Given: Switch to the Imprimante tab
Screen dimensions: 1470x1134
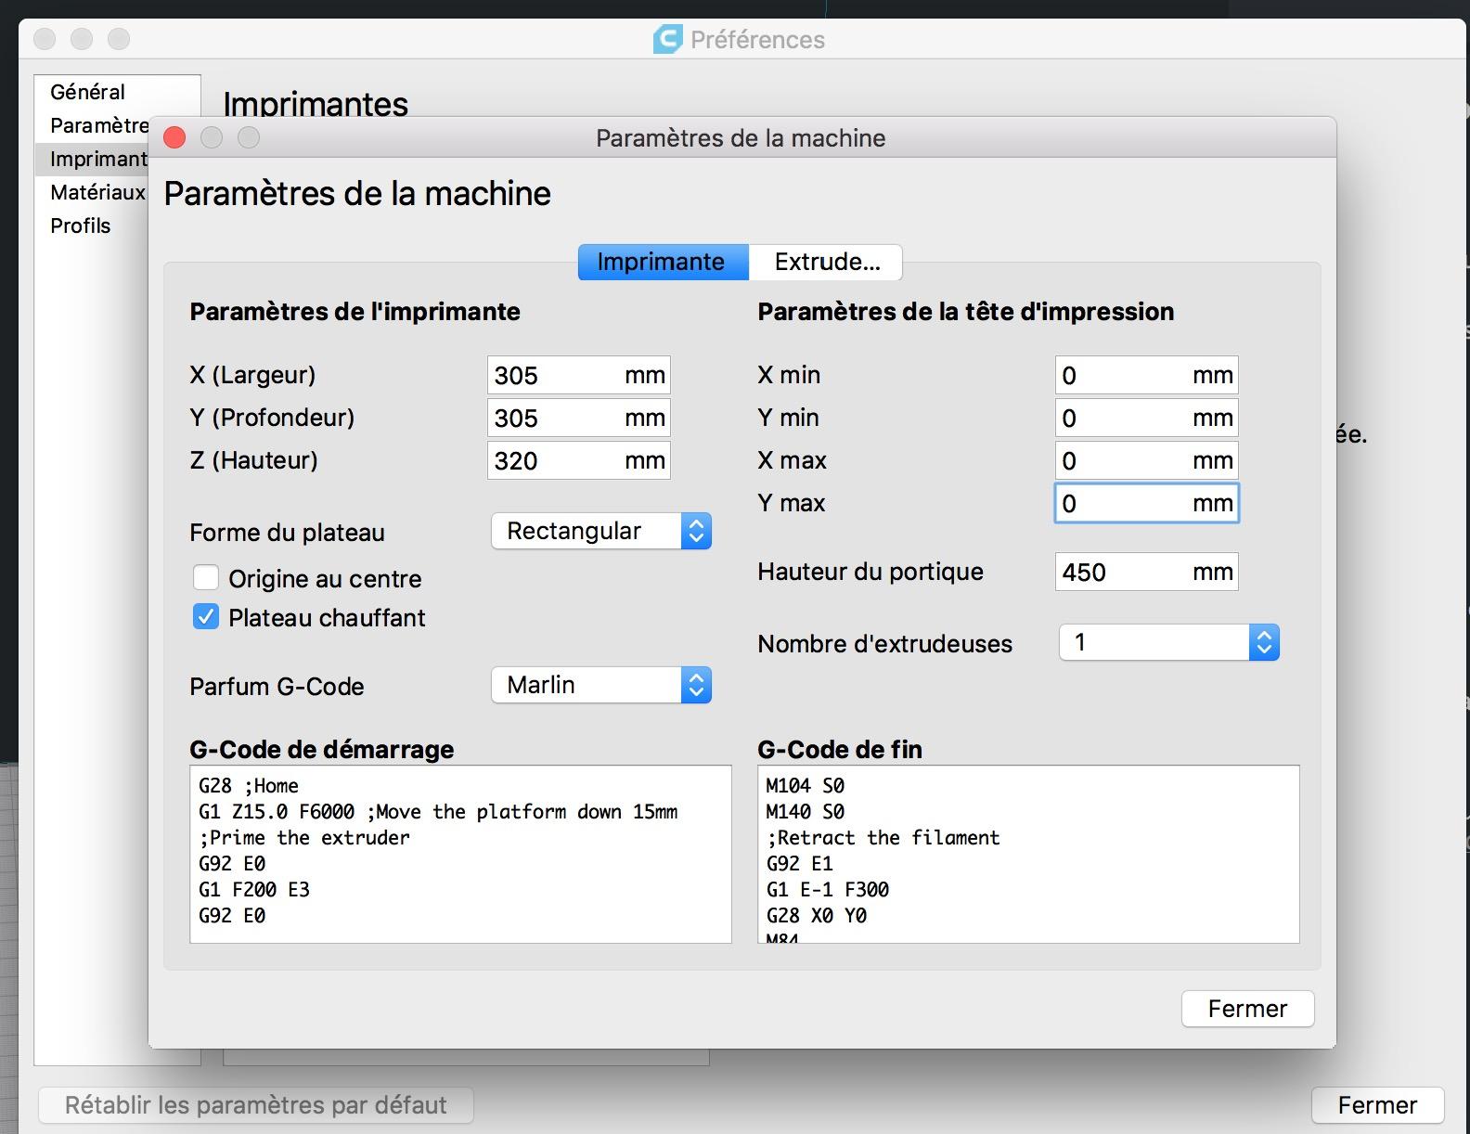Looking at the screenshot, I should 662,262.
